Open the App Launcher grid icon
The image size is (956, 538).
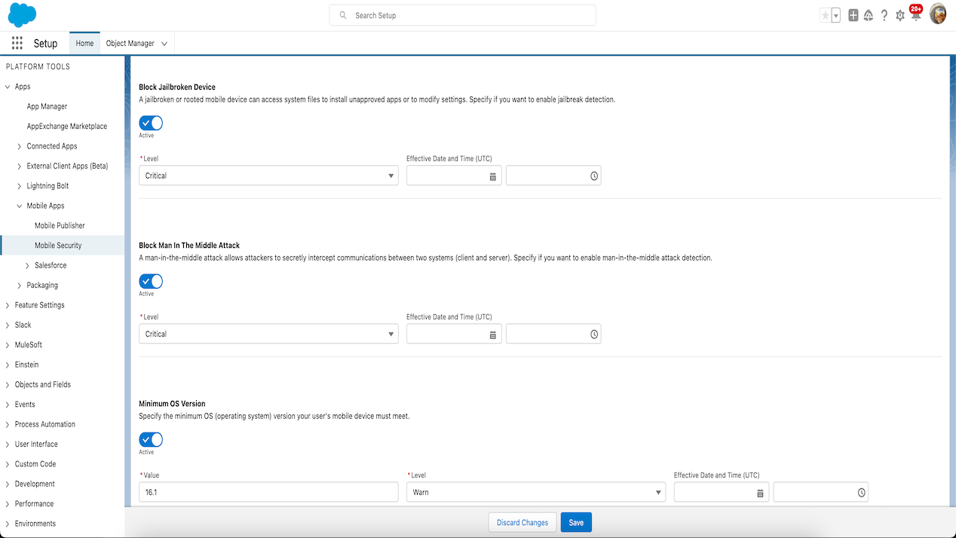click(17, 44)
